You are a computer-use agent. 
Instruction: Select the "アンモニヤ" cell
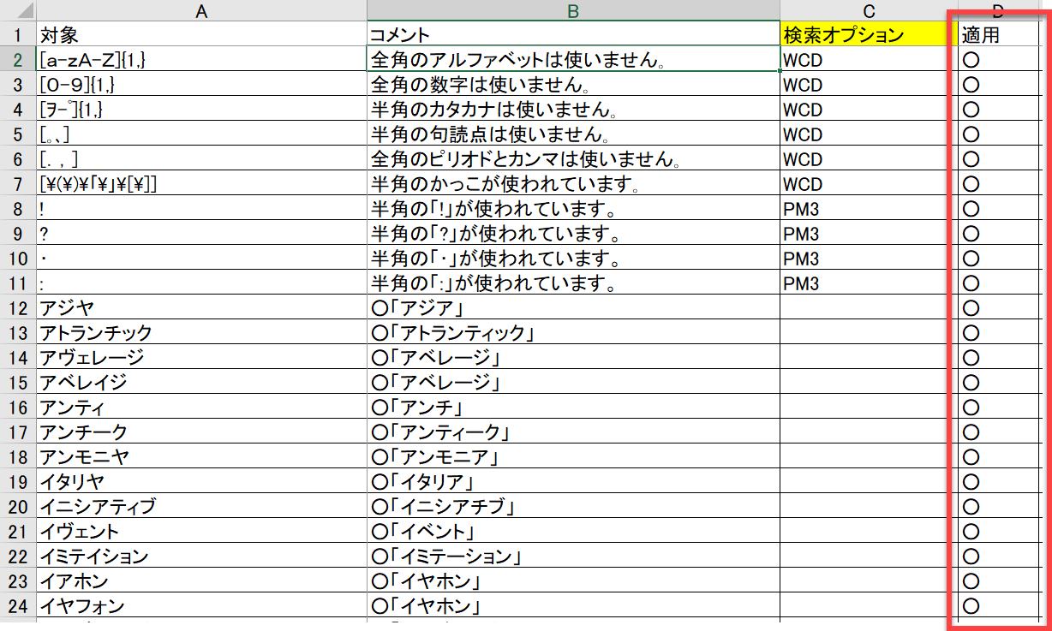coord(201,457)
